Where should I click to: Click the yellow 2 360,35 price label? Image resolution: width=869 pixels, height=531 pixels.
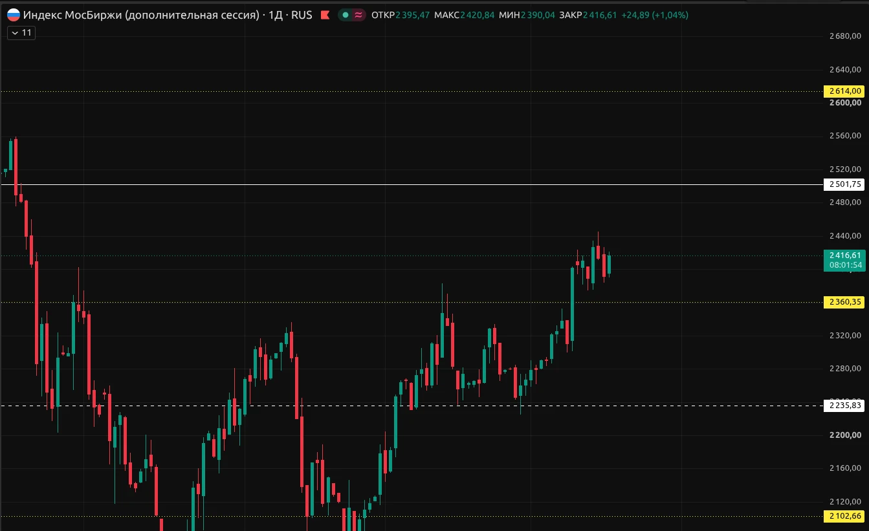point(844,302)
